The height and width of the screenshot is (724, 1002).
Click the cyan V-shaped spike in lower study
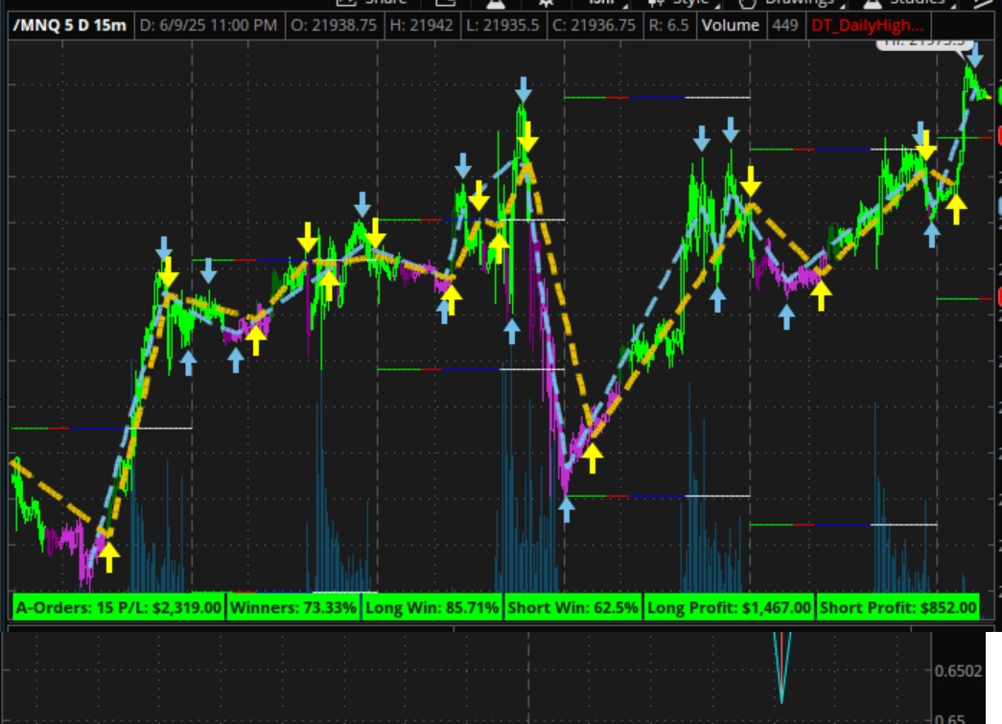pos(781,667)
